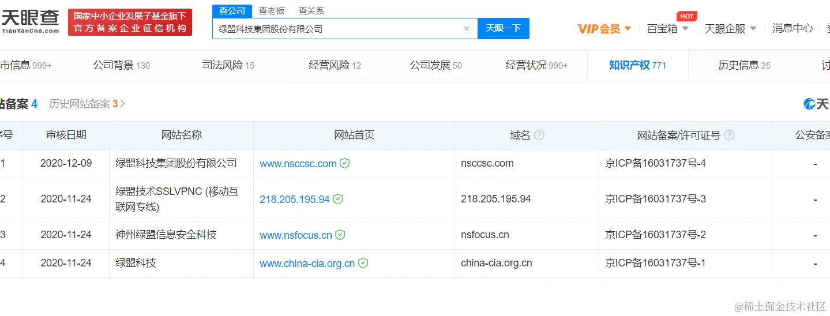Click the 审核日期 column header
This screenshot has height=316, width=830.
66,135
